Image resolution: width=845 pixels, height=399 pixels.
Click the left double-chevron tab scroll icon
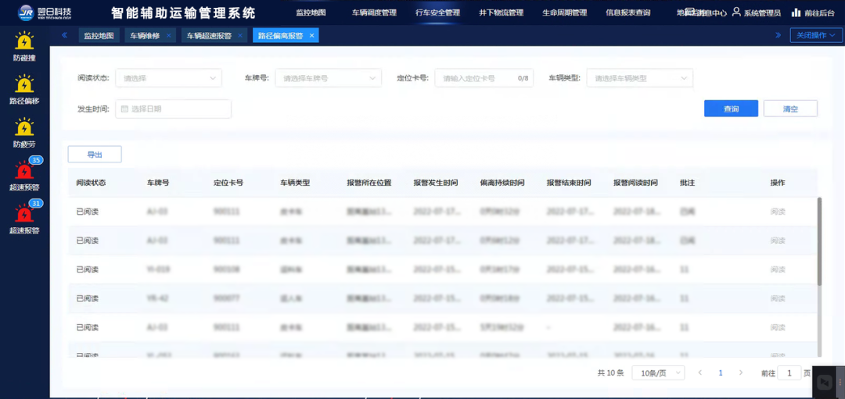click(65, 35)
